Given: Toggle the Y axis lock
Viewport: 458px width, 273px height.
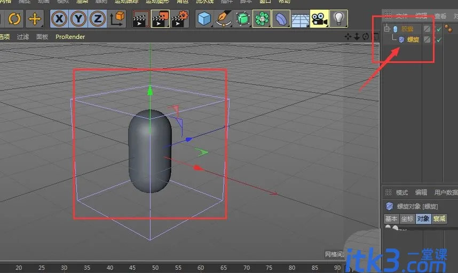Looking at the screenshot, I should [78, 19].
